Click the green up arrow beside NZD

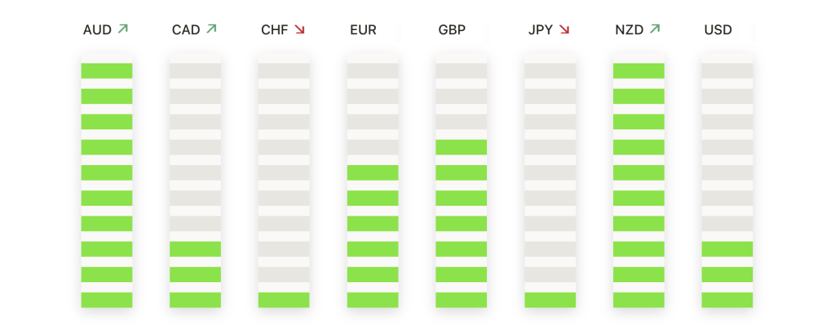click(x=654, y=29)
